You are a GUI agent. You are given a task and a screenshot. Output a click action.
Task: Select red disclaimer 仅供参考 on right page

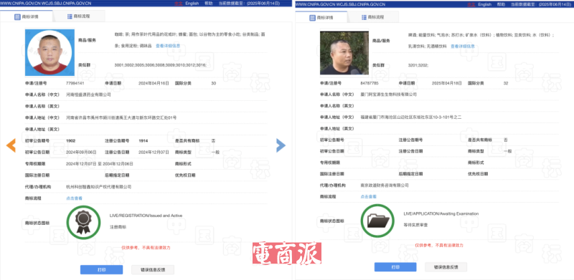point(439,246)
